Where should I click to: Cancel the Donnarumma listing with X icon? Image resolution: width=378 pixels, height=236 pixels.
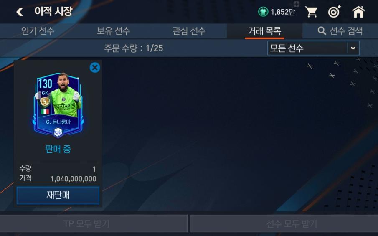point(95,68)
